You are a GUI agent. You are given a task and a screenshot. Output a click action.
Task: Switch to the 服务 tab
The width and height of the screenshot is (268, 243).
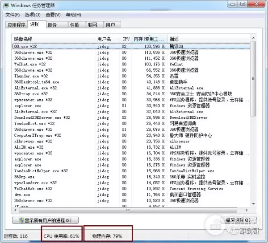pyautogui.click(x=57, y=25)
